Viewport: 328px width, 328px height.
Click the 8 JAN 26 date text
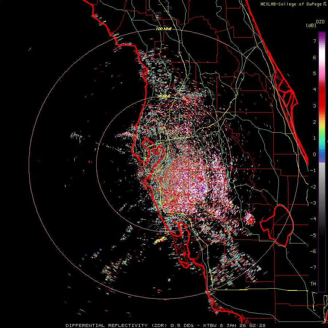(x=233, y=325)
